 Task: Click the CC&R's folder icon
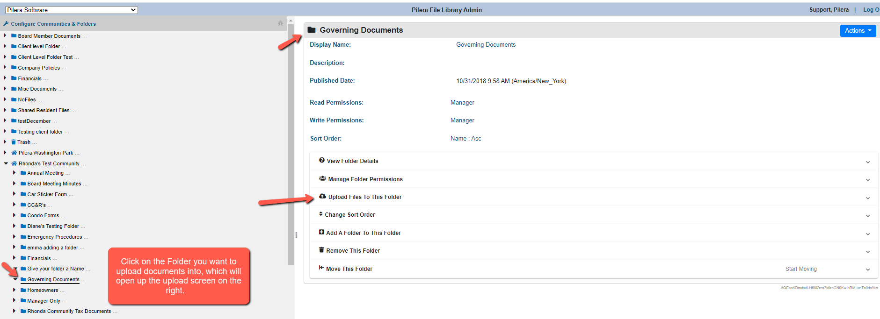23,205
